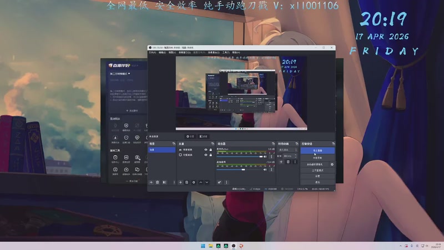The width and height of the screenshot is (444, 250).
Task: Open three-dot menu of second mixer channel
Action: pyautogui.click(x=271, y=169)
